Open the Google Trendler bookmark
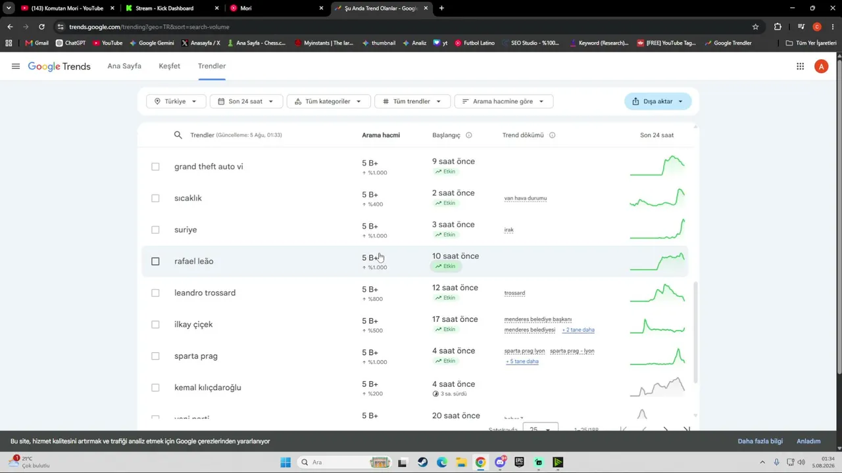 tap(728, 43)
